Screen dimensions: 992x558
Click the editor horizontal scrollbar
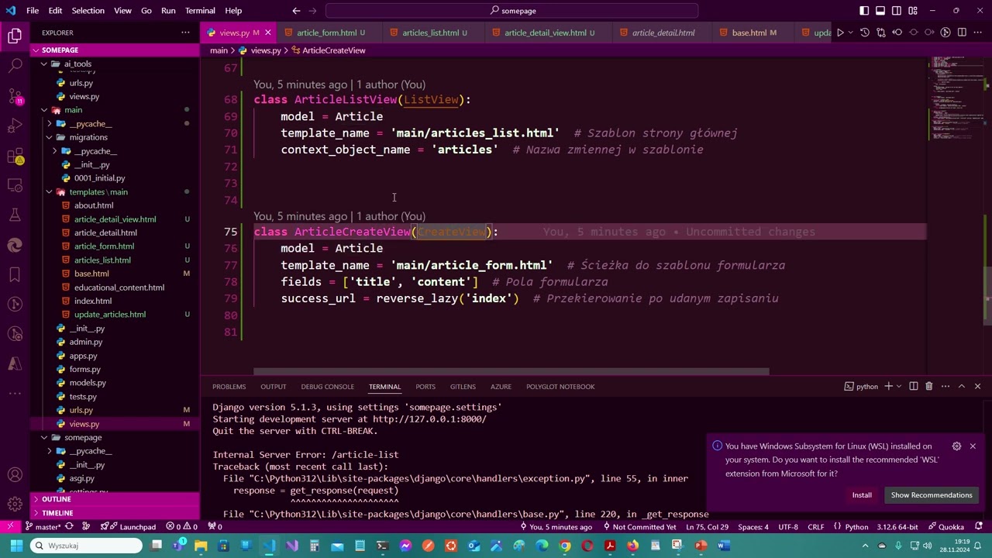511,371
